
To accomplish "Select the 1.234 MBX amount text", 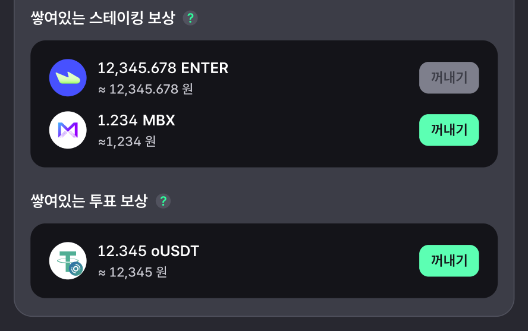I will [136, 121].
